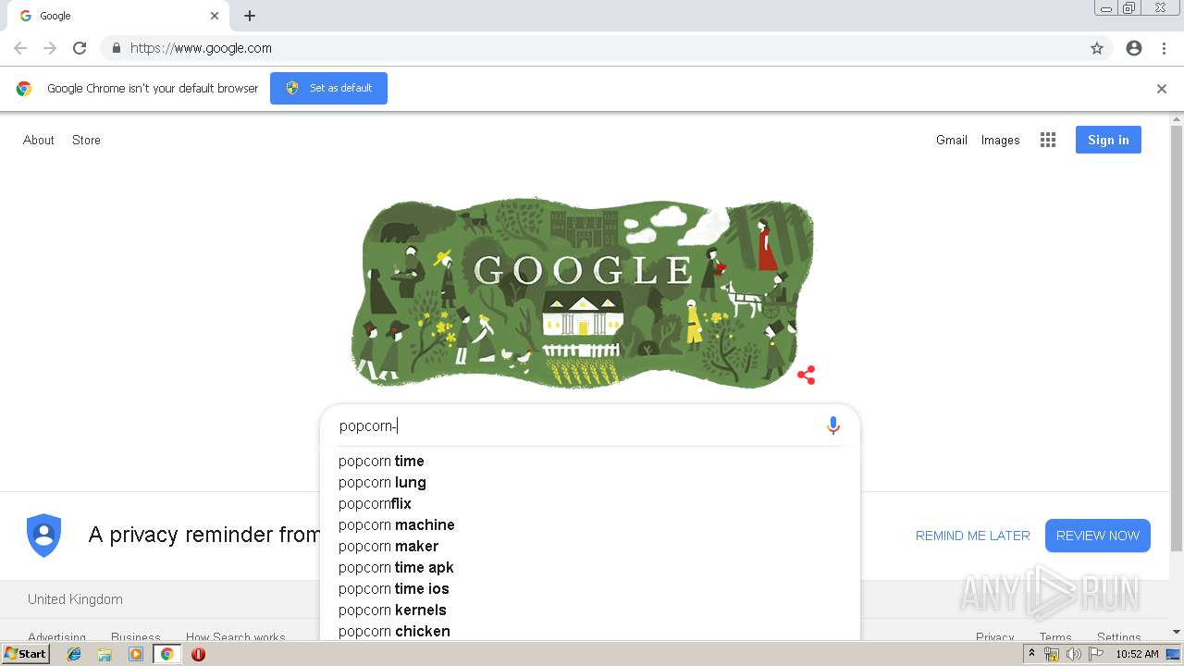The width and height of the screenshot is (1184, 666).
Task: Open Google apps grid icon
Action: 1048,140
